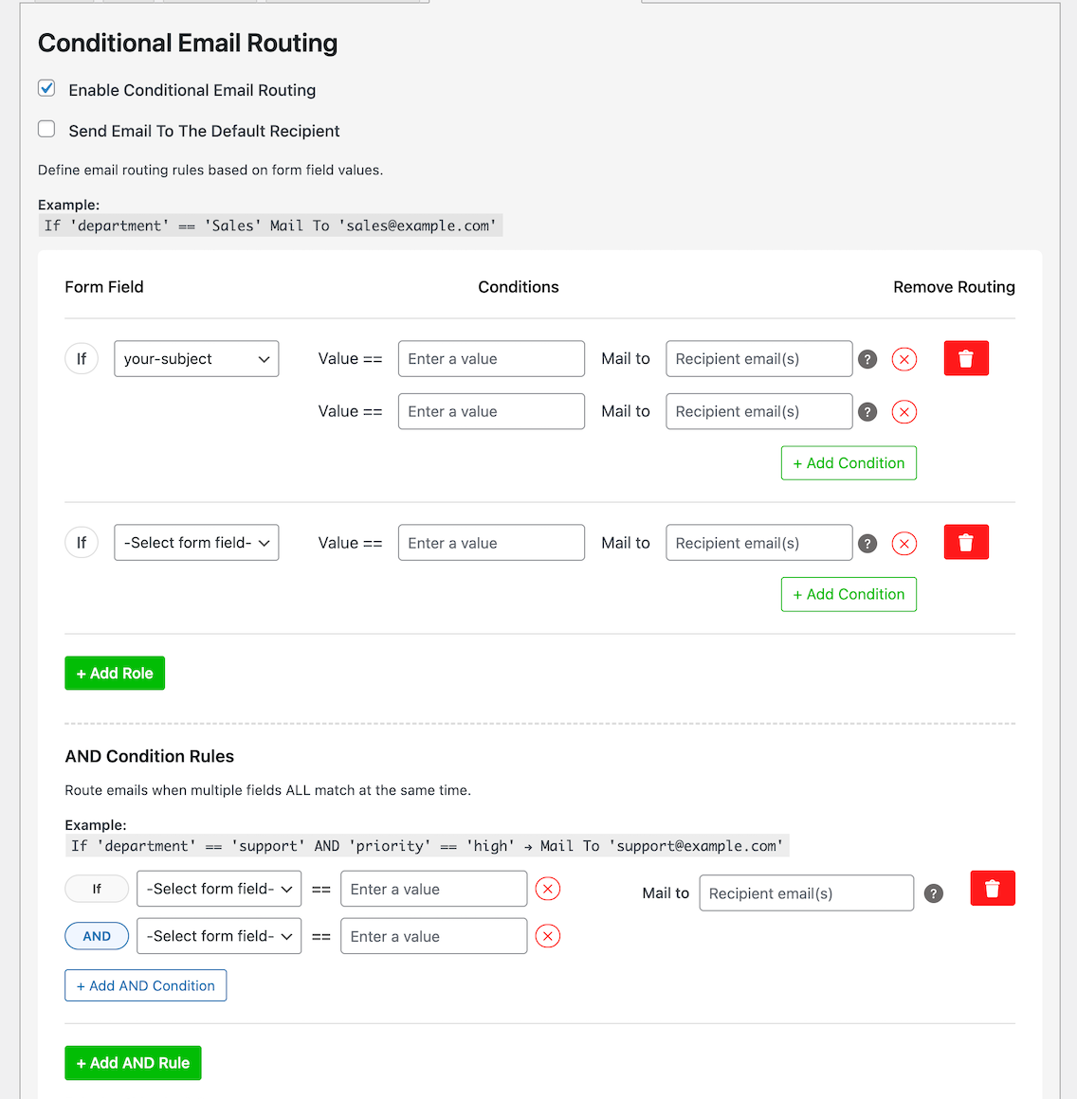Open form field dropdown in AND rule's If row
Screen dimensions: 1077x1099
coord(219,889)
